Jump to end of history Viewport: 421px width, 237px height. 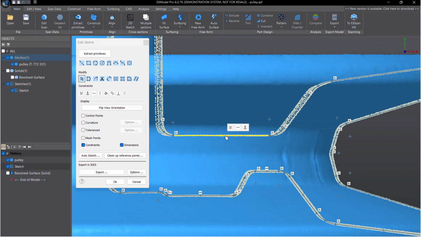click(x=29, y=147)
